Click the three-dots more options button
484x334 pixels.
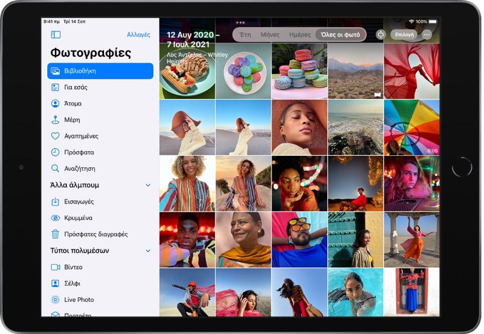427,35
